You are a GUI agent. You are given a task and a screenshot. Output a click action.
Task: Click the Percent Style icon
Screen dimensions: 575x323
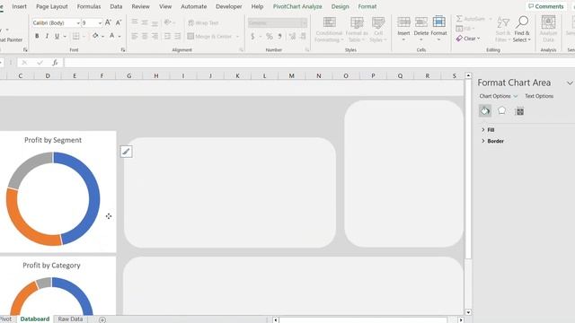270,36
